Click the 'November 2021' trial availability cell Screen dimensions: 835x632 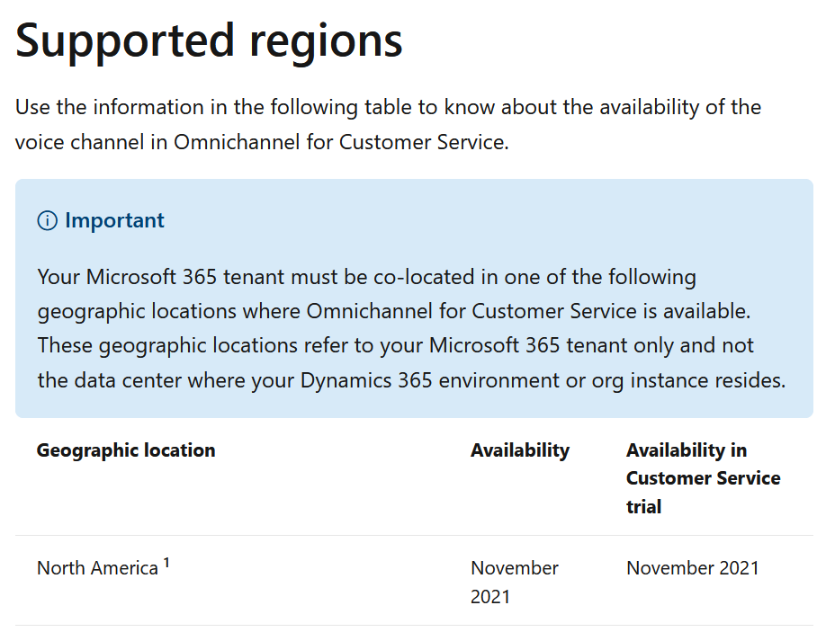click(692, 568)
